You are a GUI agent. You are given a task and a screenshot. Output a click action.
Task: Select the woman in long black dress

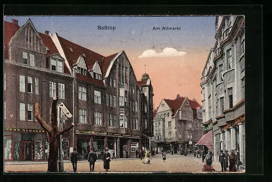[x=107, y=160]
